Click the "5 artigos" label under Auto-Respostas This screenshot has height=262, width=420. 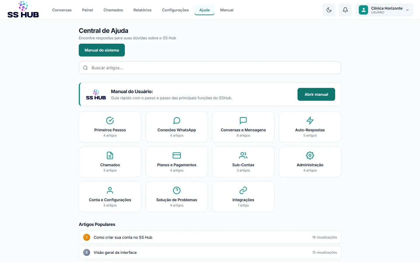(310, 135)
